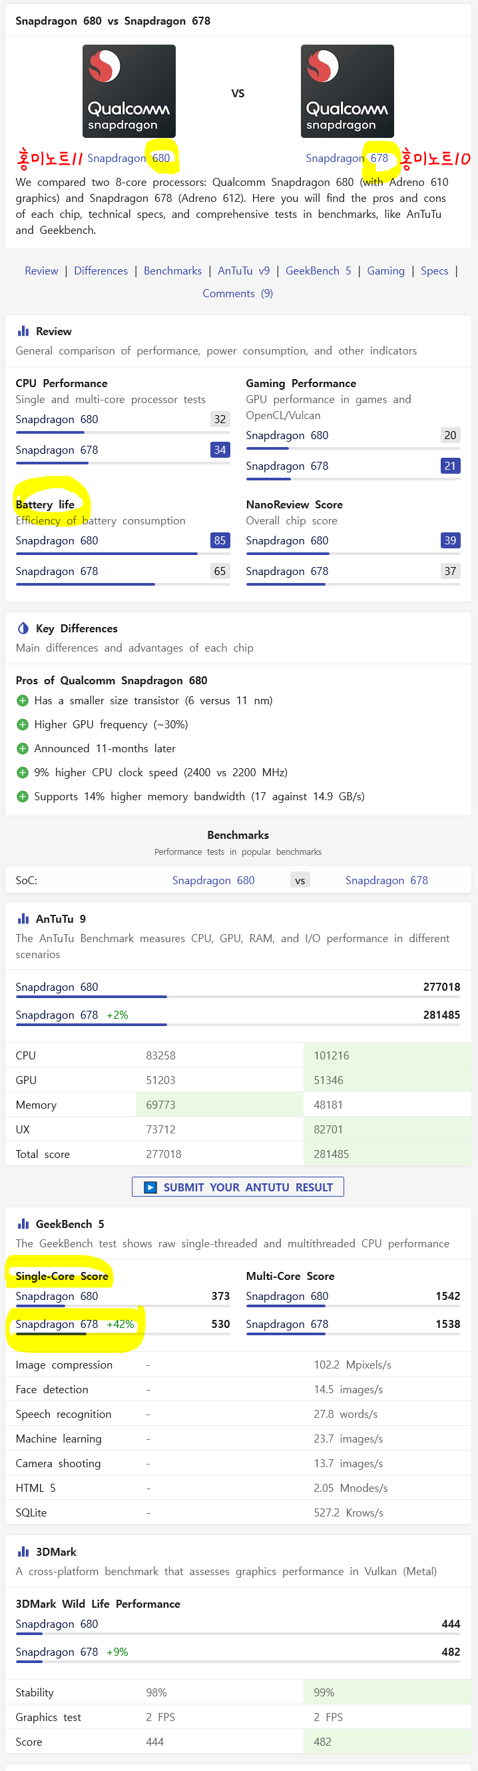
Task: Open Snapdragon 678 under CPU Performance
Action: point(57,450)
